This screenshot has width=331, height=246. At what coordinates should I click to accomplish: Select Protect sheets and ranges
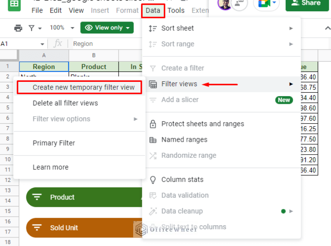point(203,124)
